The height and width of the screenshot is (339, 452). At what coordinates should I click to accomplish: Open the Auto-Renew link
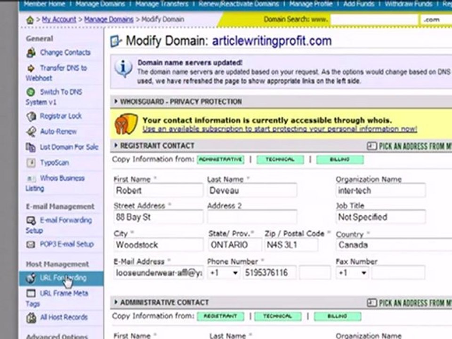(58, 132)
